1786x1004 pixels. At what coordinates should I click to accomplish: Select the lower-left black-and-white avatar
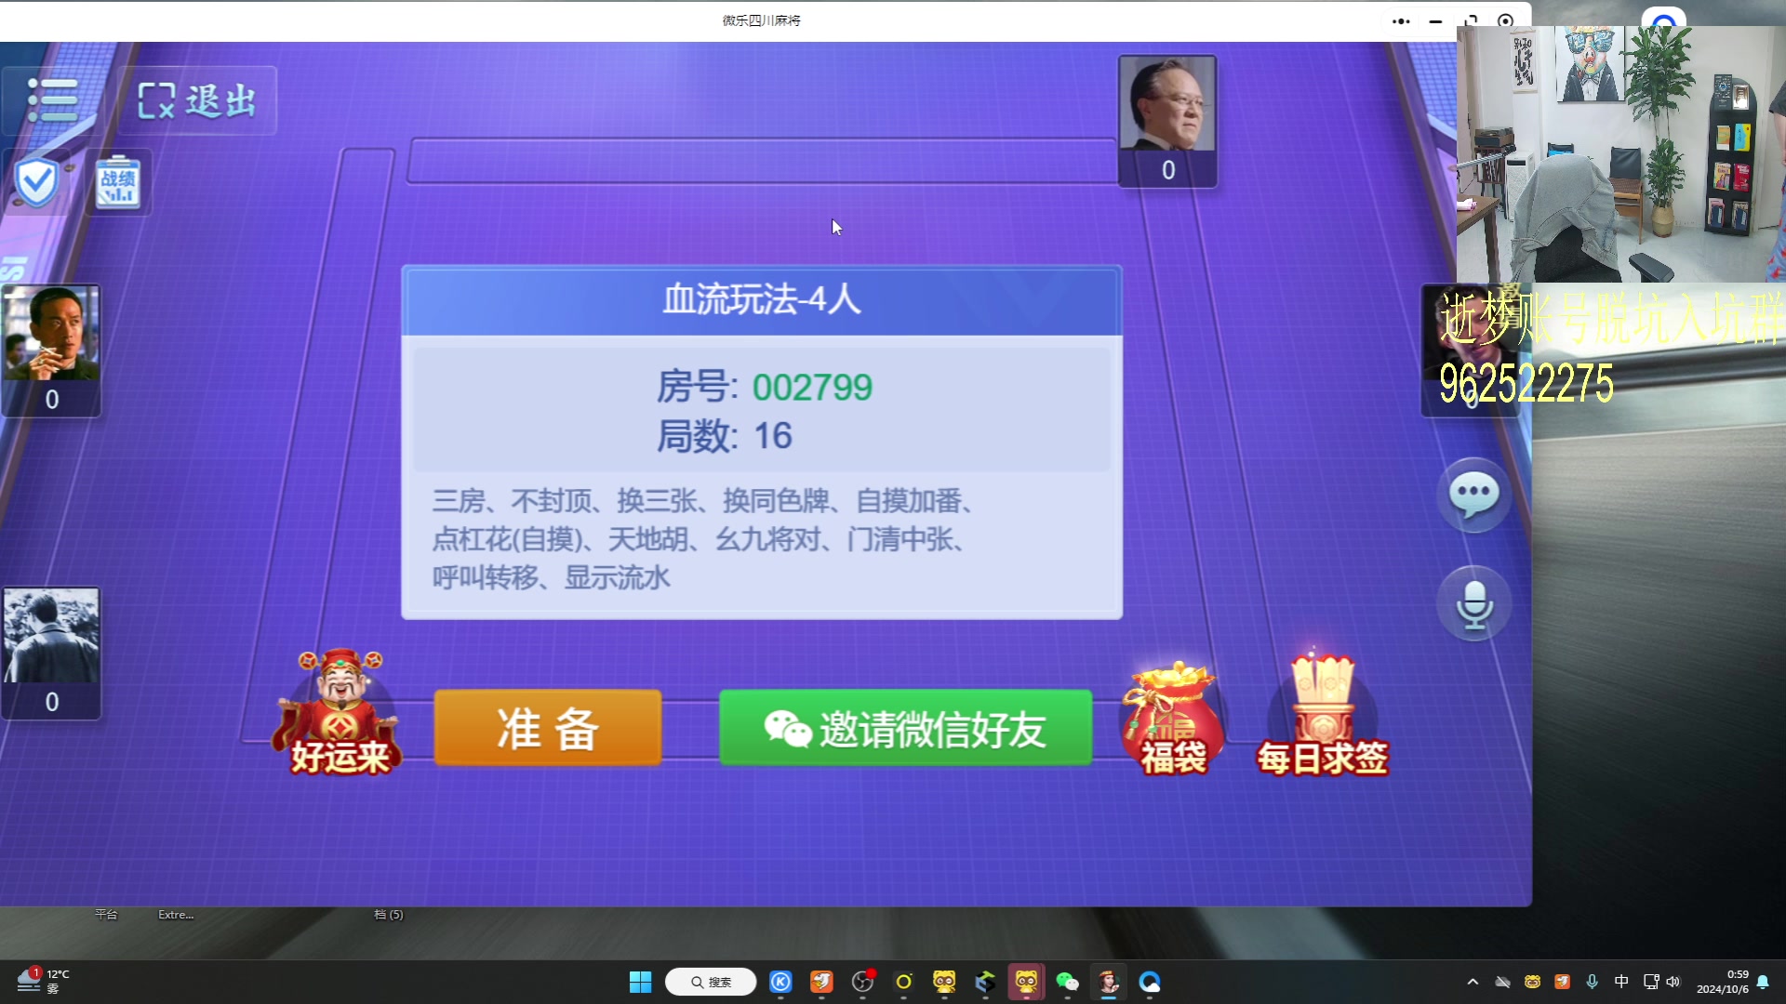[x=51, y=636]
